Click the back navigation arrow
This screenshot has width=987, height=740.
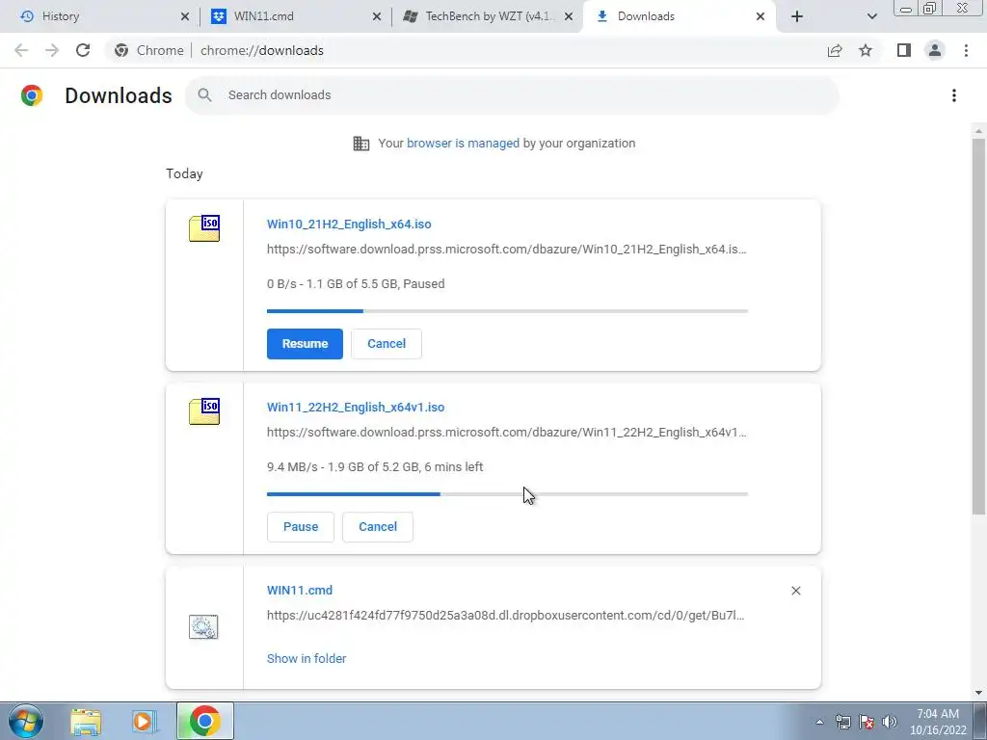click(x=21, y=50)
